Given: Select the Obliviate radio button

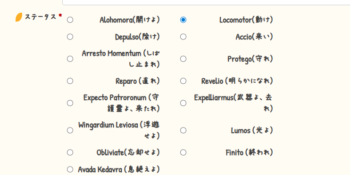Looking at the screenshot, I should point(70,152).
